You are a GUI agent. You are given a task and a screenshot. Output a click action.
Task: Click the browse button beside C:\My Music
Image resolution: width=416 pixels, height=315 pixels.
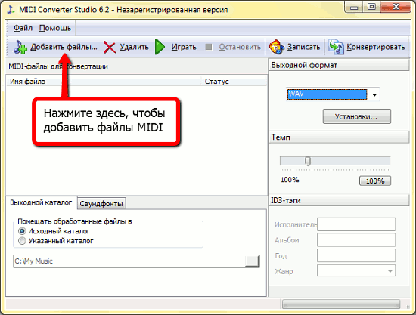click(x=252, y=261)
